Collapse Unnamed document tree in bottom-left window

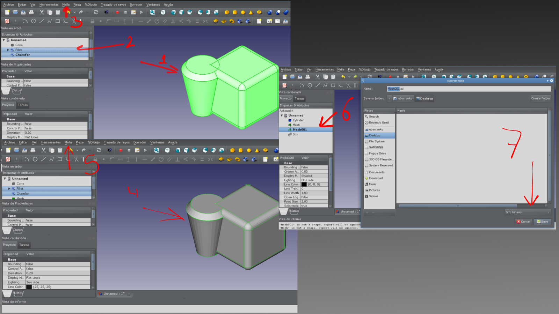pyautogui.click(x=5, y=179)
